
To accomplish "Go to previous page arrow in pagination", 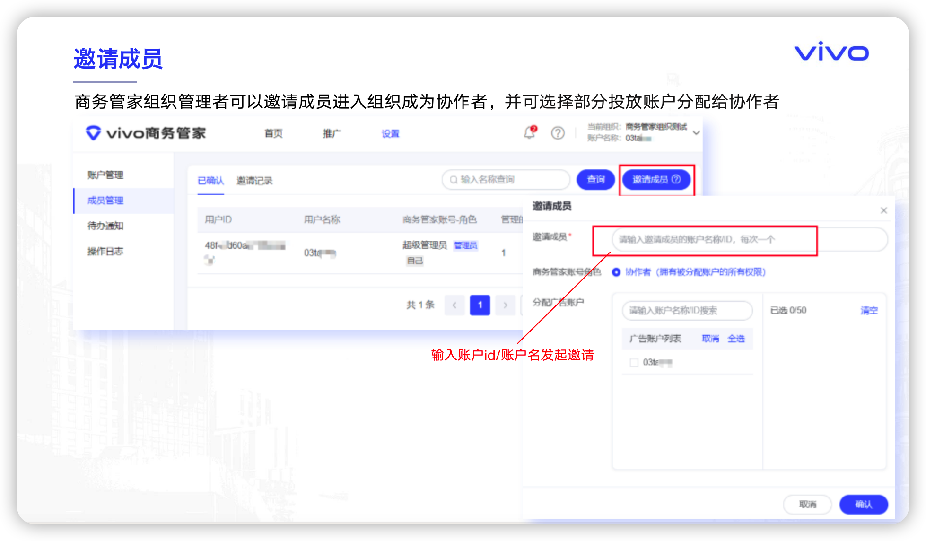I will pos(454,305).
